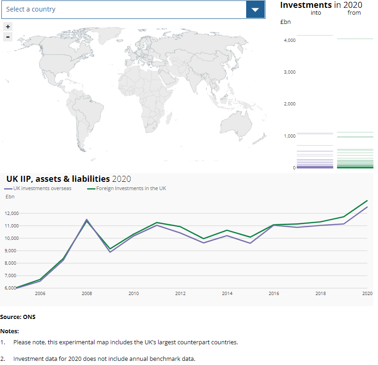The image size is (378, 365).
Task: Zoom out on the world map
Action: [8, 37]
